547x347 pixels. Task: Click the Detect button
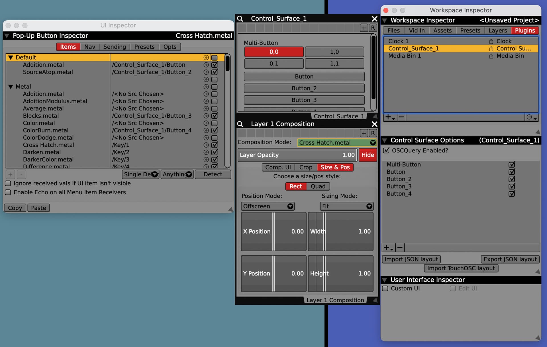[x=213, y=174]
